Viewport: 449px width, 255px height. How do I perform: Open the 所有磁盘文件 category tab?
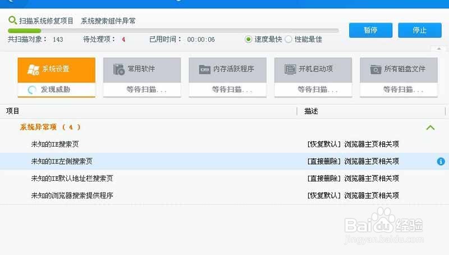coord(398,70)
